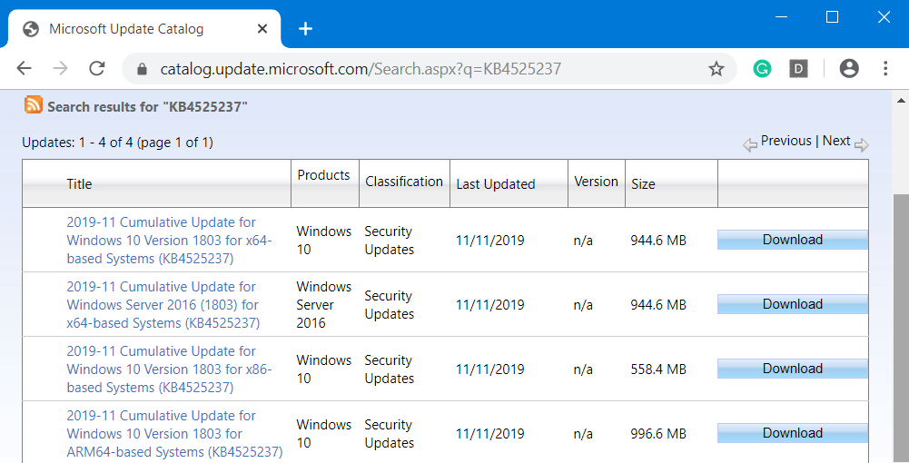Click the page scrollbar thumb
Screen dimensions: 909x463
point(901,328)
